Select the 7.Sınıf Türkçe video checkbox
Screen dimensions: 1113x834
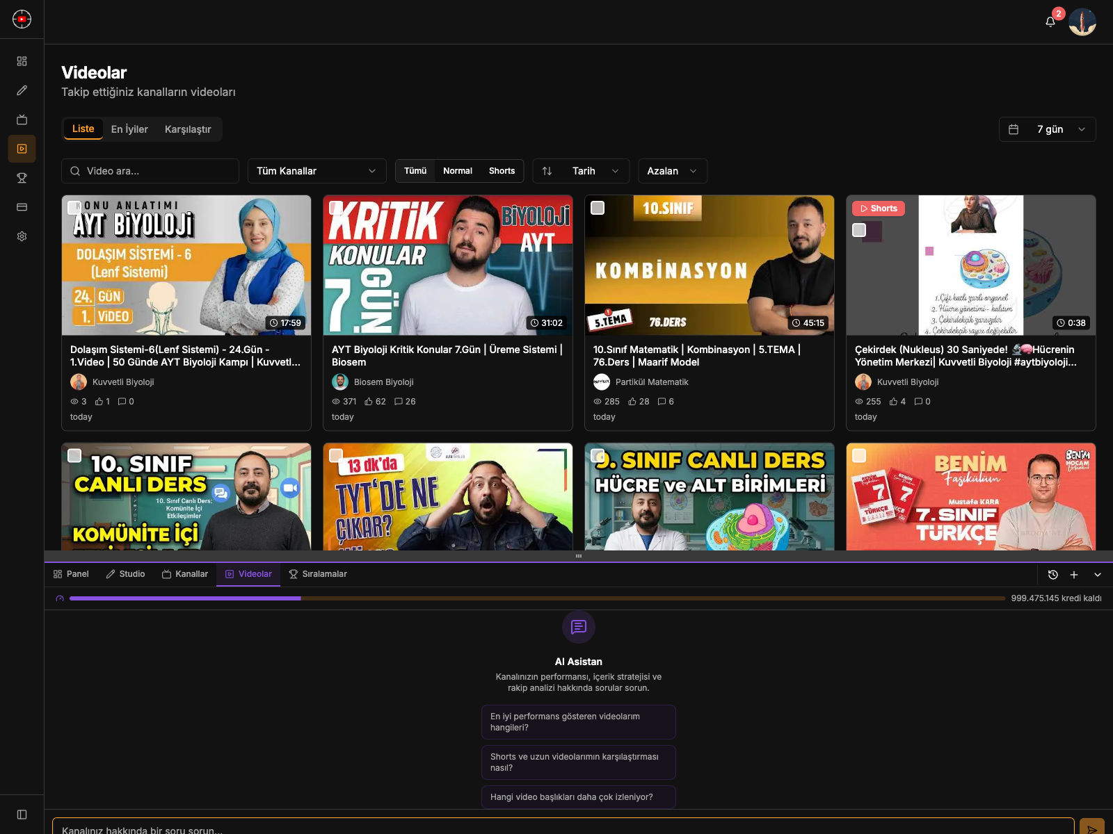(859, 456)
